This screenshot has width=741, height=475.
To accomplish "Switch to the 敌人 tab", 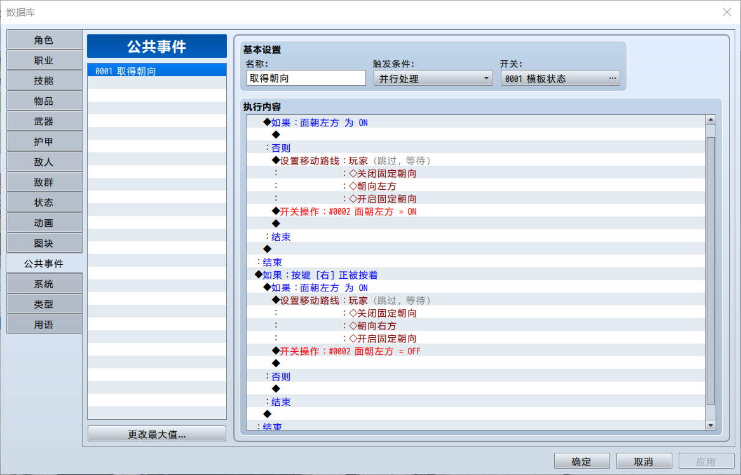I will (44, 162).
